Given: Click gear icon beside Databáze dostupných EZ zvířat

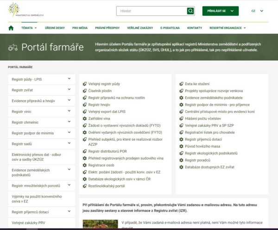Looking at the screenshot, I should click(181, 167).
